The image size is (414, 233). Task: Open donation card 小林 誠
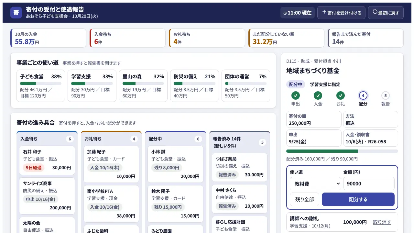pyautogui.click(x=176, y=164)
